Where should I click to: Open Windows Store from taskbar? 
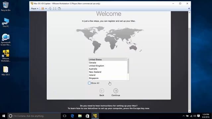click(x=87, y=116)
